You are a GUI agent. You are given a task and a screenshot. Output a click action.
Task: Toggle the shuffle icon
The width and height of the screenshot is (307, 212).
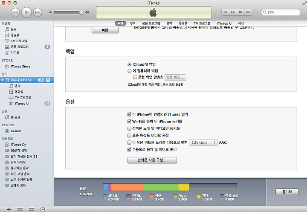[20, 209]
